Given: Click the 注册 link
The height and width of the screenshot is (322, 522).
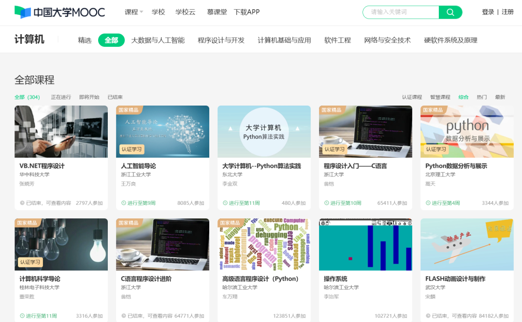Looking at the screenshot, I should click(507, 12).
